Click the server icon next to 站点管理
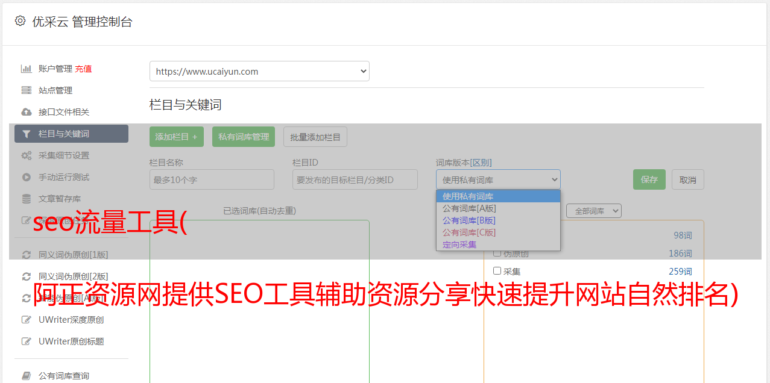Viewport: 770px width, 383px height. (26, 90)
